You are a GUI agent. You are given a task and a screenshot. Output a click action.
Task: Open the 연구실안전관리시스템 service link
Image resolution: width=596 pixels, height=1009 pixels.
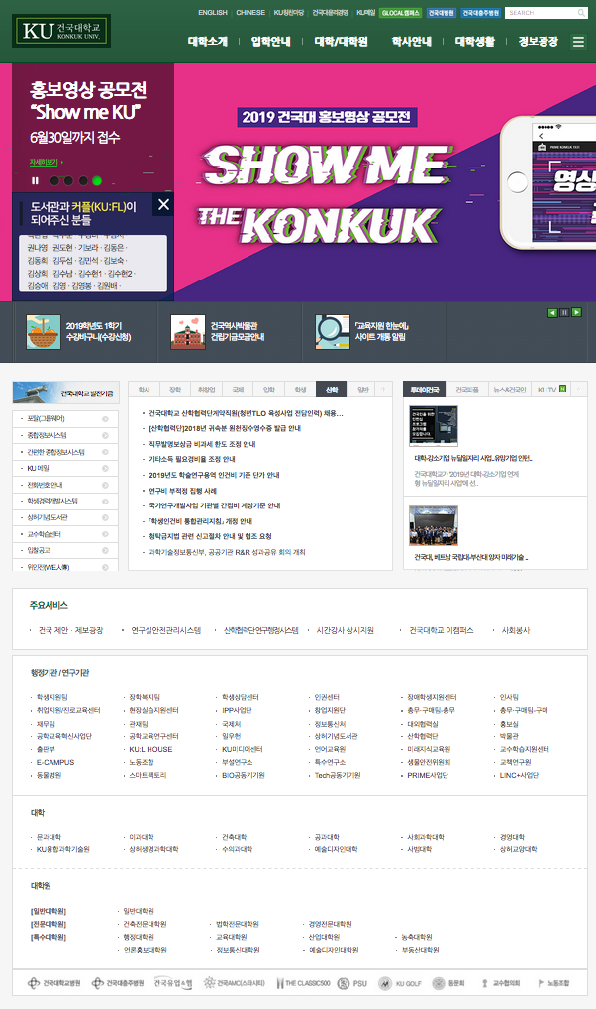point(166,630)
